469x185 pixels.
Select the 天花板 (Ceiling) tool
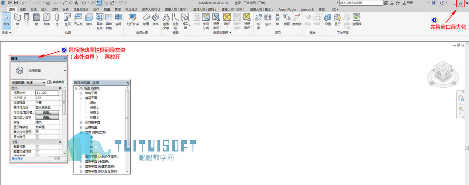click(78, 20)
